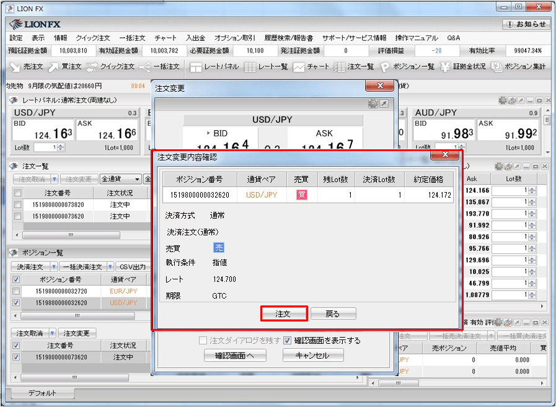Screen dimensions: 556x407
Task: Open the 履歴検索/報告書 menu
Action: pos(289,38)
